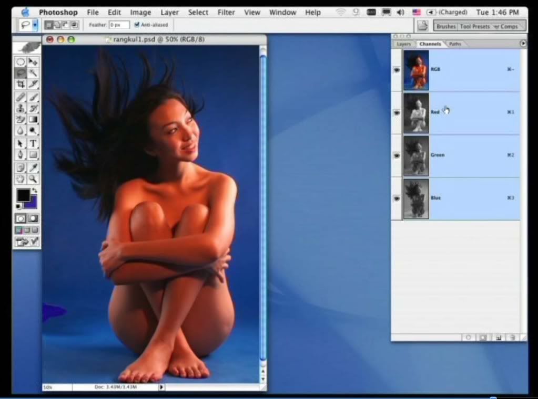The height and width of the screenshot is (399, 538).
Task: Select the Elliptical Marquee tool
Action: pyautogui.click(x=21, y=62)
